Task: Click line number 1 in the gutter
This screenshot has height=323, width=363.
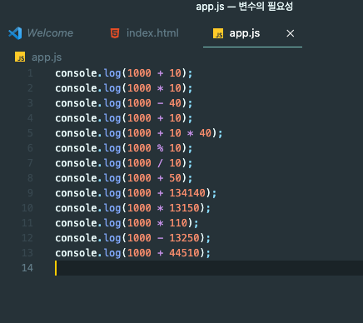Action: 30,73
